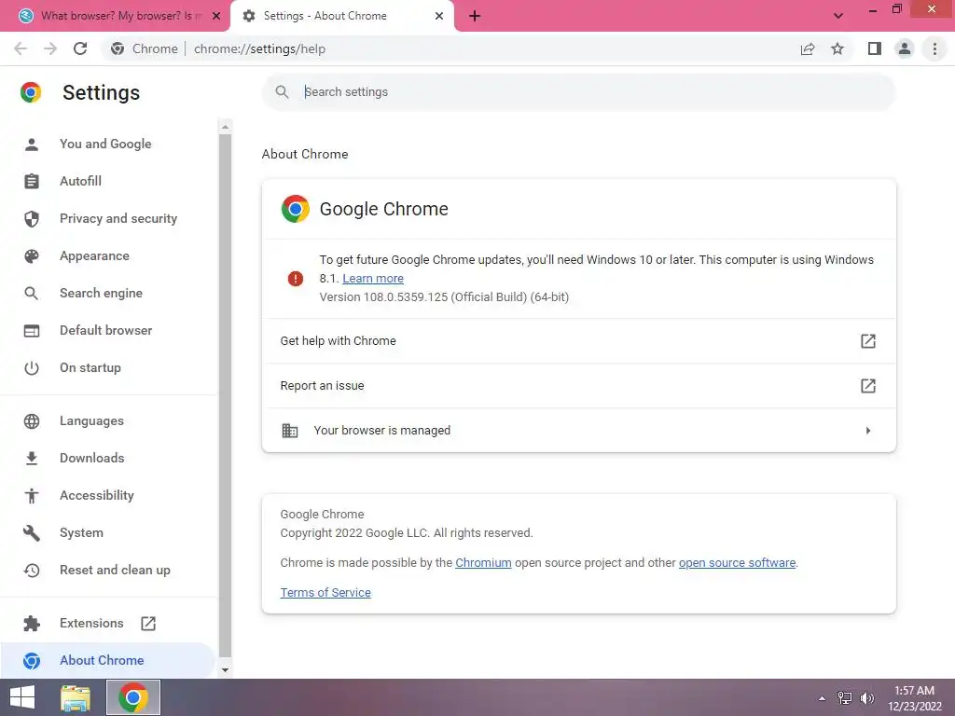Click the share page icon in address bar
The image size is (955, 716).
[808, 48]
